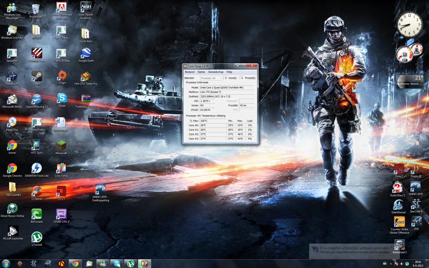Open the Windows Start button
Image resolution: width=429 pixels, height=268 pixels.
click(6, 264)
